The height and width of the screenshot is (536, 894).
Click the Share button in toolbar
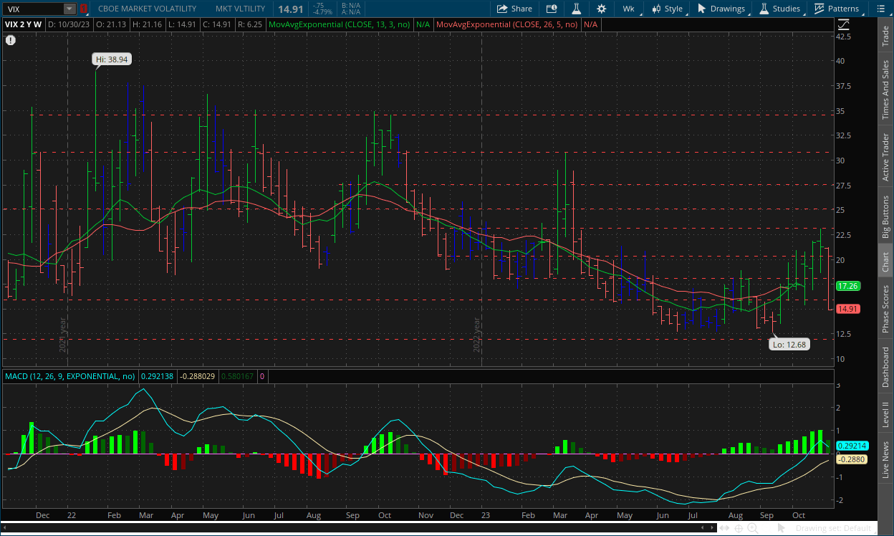tap(514, 9)
